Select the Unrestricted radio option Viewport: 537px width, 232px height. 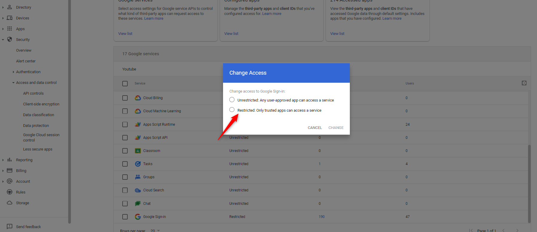pos(232,100)
